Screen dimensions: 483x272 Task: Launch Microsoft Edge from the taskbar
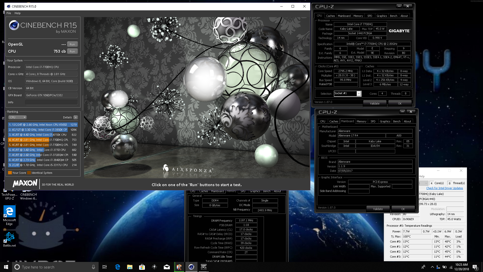tap(117, 267)
